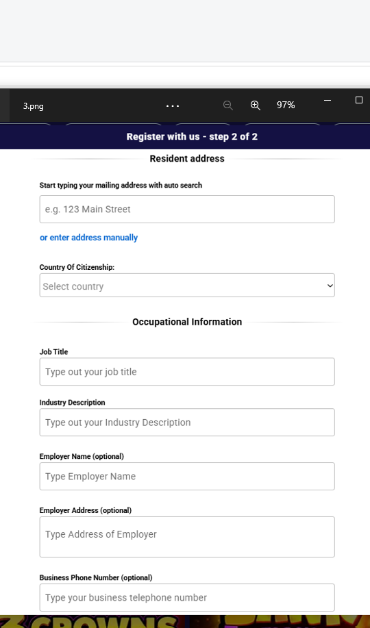Select the Employer Name input box

click(187, 476)
